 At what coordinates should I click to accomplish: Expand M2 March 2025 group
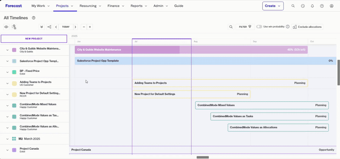click(7, 139)
